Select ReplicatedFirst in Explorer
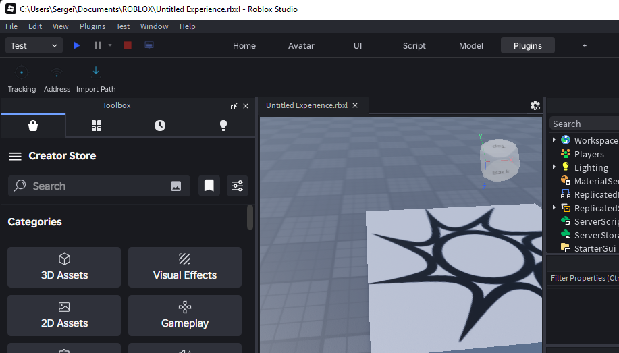 point(589,194)
